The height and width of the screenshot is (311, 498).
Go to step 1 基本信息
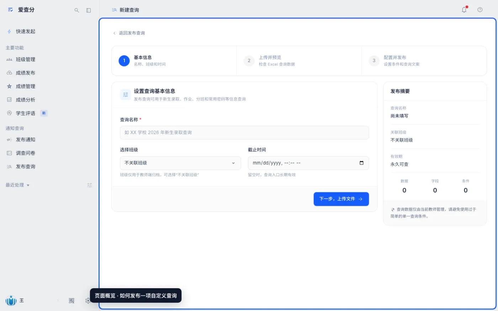[174, 61]
